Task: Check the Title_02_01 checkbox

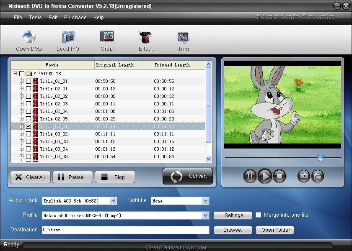Action: pos(28,89)
